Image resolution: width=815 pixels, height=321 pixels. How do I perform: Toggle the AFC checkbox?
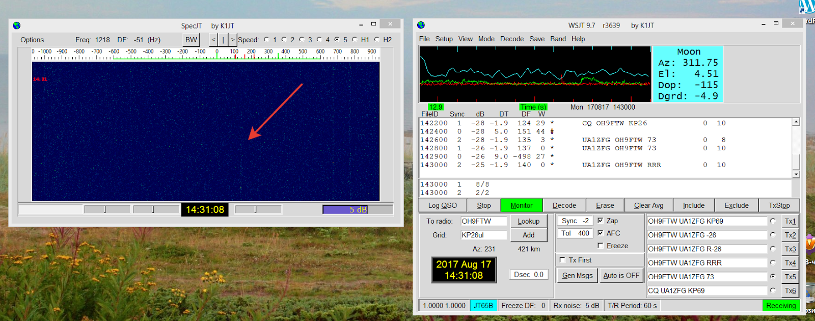601,233
